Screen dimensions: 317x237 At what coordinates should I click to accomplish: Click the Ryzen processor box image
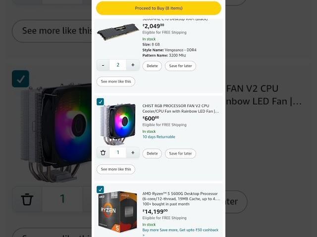[x=118, y=212]
